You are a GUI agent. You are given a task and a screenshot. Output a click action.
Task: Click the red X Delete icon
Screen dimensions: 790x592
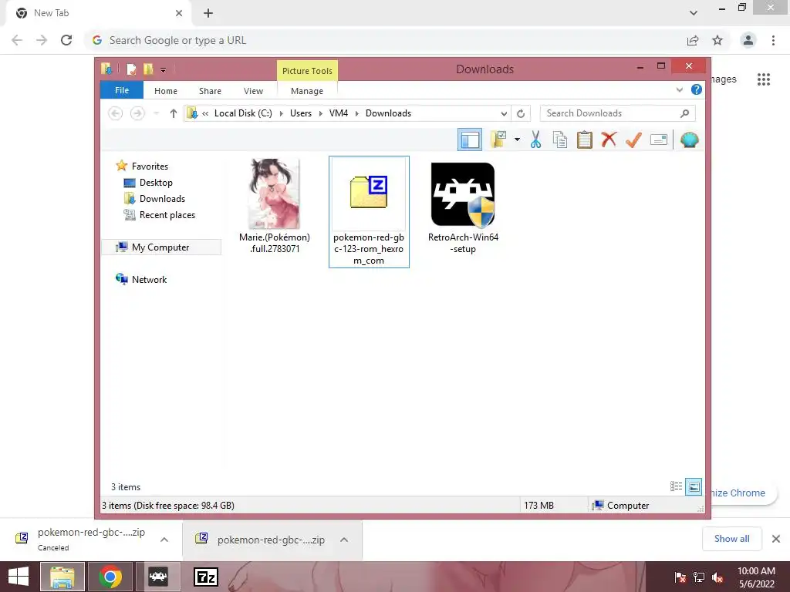(609, 140)
